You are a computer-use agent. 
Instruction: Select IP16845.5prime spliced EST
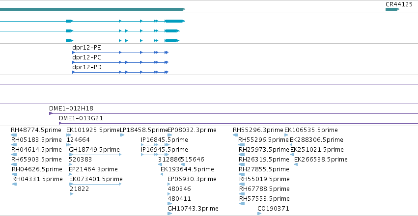pos(165,140)
